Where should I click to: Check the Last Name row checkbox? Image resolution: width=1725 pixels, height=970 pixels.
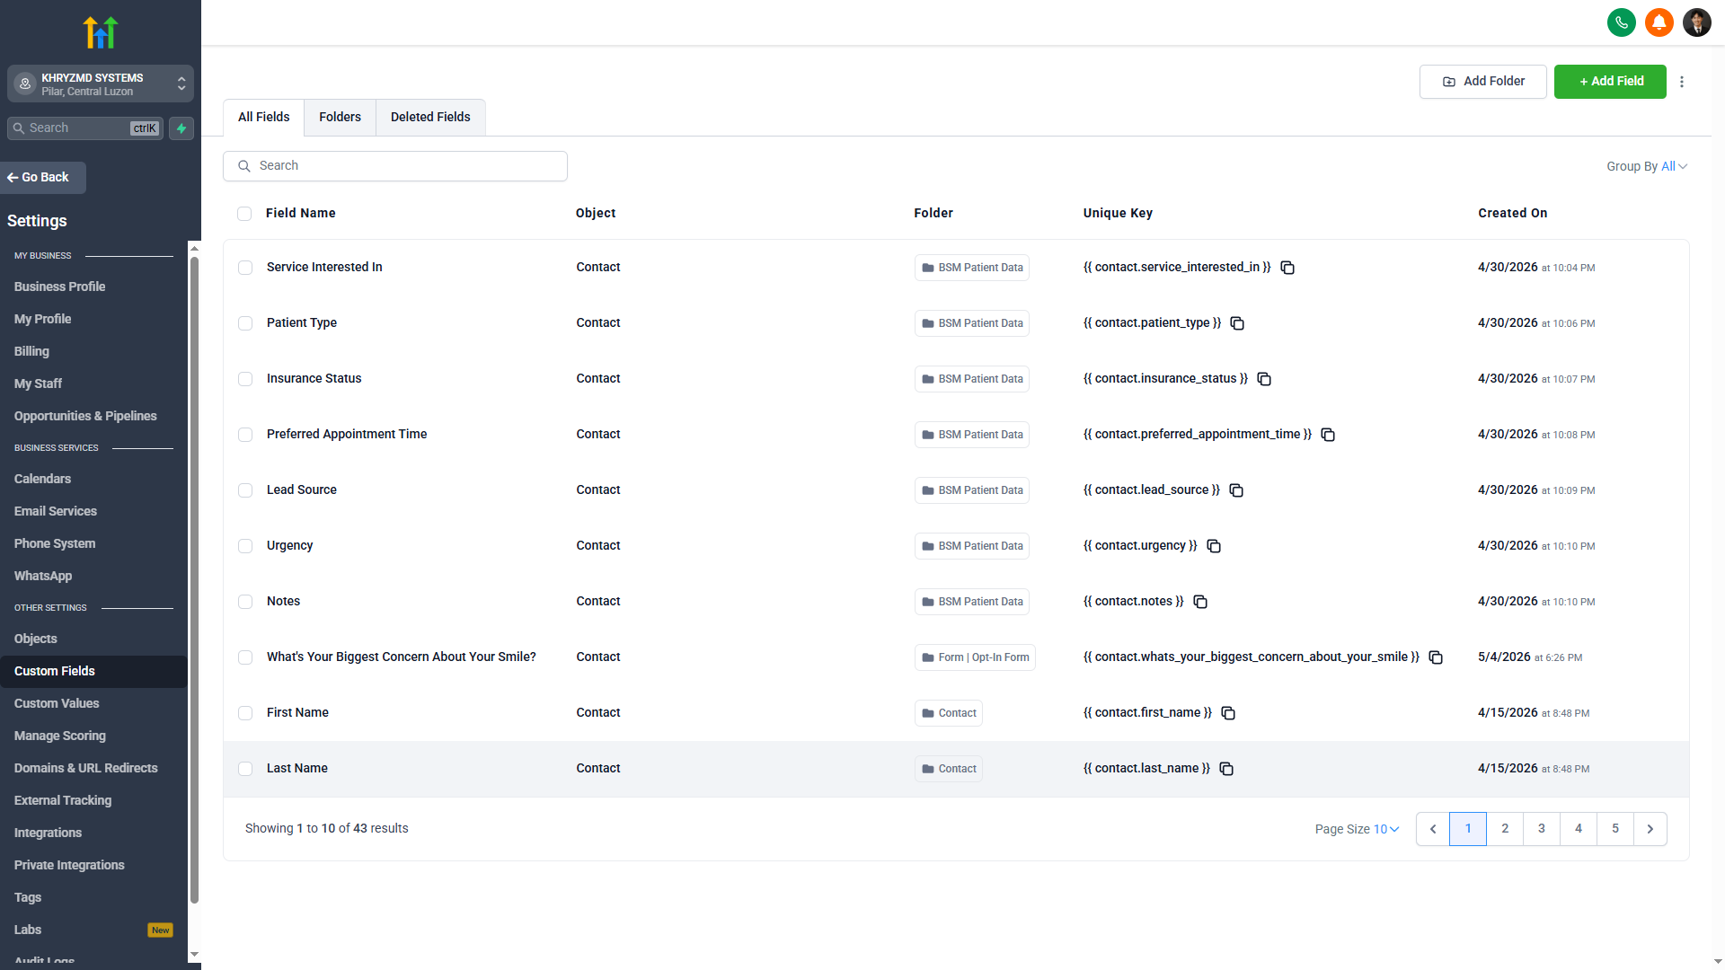245,769
